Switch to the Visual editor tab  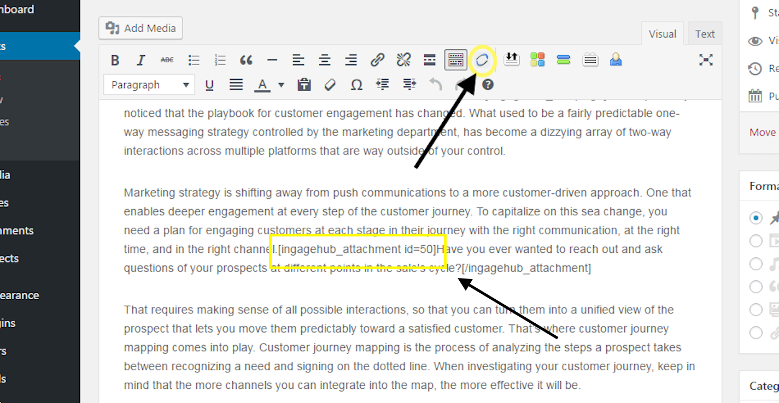(663, 34)
